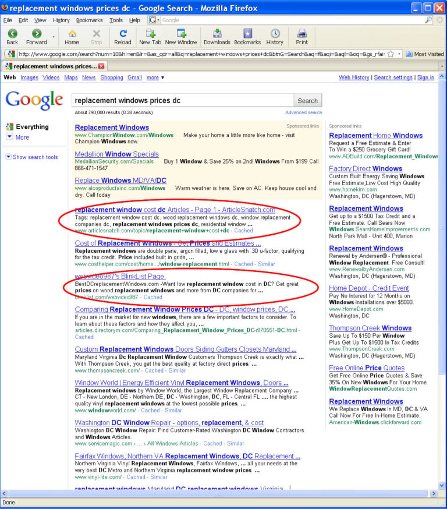
Task: Show the History clock icon panel
Action: (x=275, y=33)
